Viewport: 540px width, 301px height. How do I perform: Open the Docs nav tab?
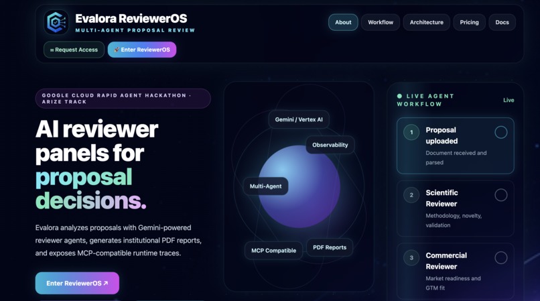click(502, 22)
